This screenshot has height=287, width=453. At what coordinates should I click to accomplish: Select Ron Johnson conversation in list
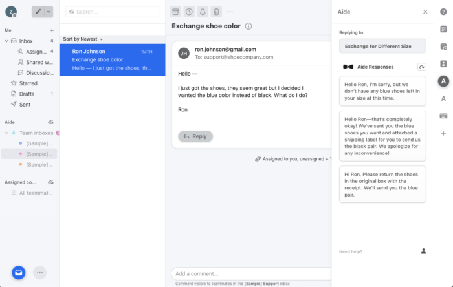point(113,59)
